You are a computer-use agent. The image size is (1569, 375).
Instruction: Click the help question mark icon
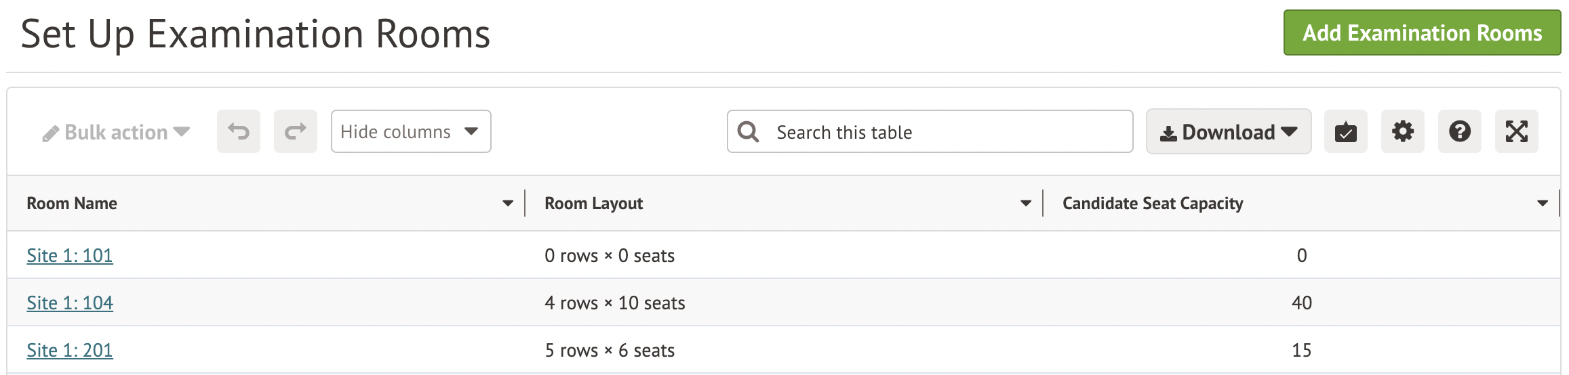[x=1460, y=131]
